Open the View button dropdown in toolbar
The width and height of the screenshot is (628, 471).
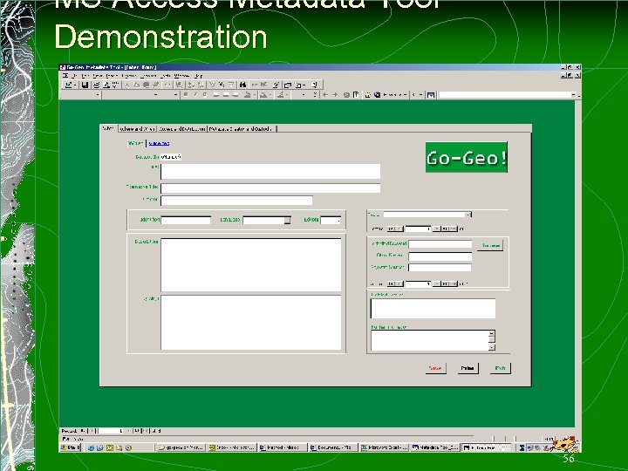pos(75,85)
